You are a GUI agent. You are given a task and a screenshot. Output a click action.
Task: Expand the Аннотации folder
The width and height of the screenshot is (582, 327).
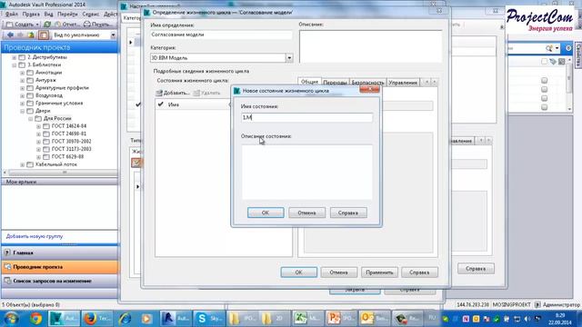pos(22,73)
